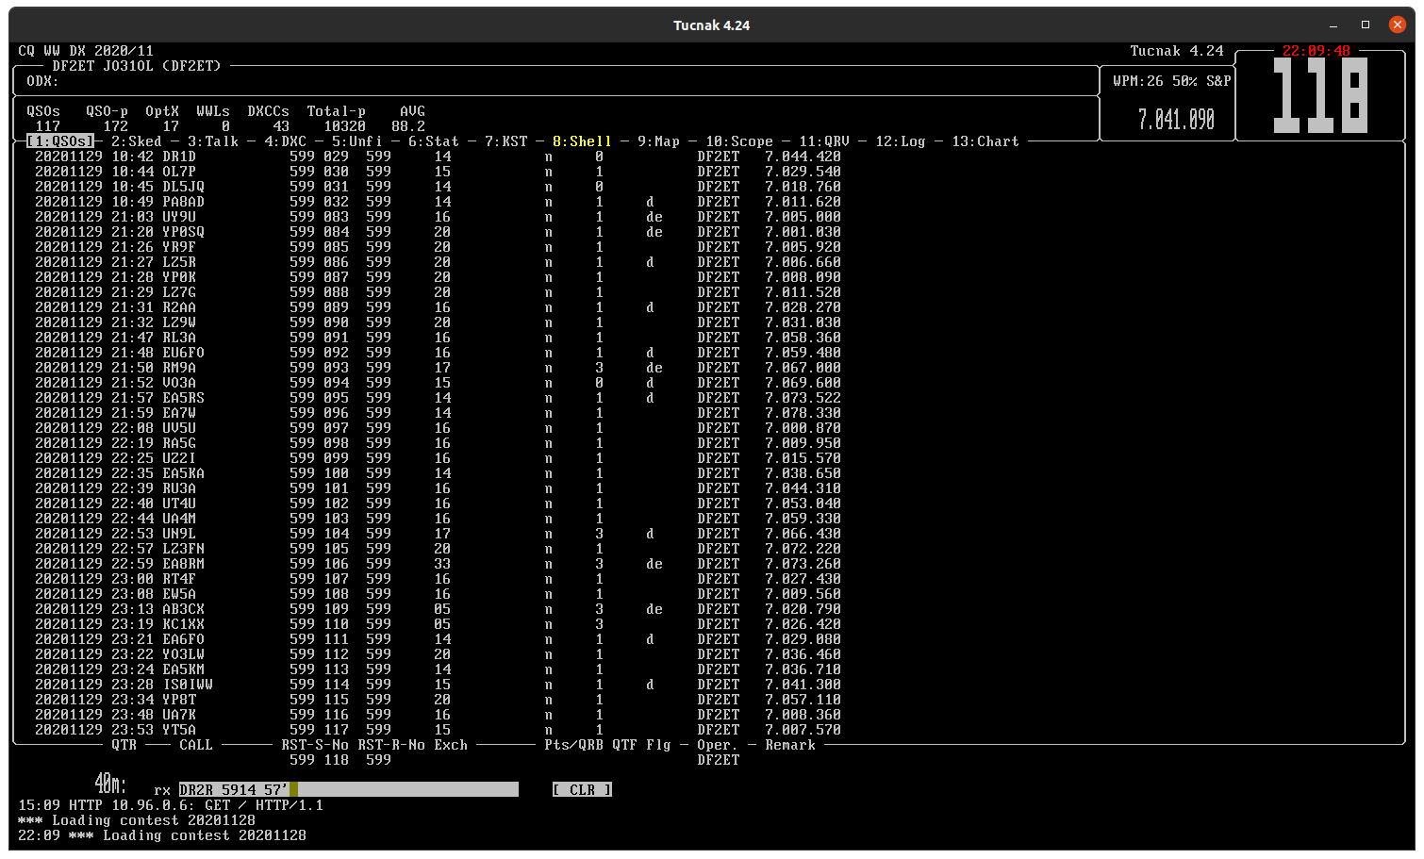Image resolution: width=1424 pixels, height=859 pixels.
Task: Click the ODX: field label
Action: click(43, 81)
